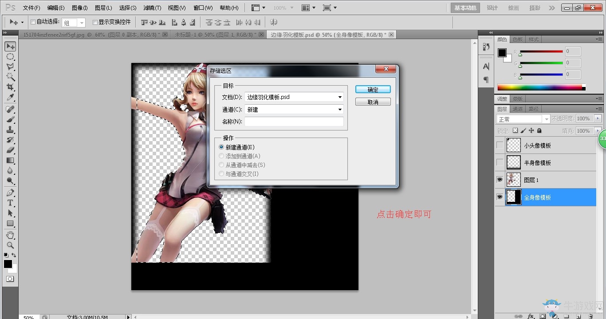Toggle Quick Mask mode icon
This screenshot has height=319, width=606.
(10, 279)
